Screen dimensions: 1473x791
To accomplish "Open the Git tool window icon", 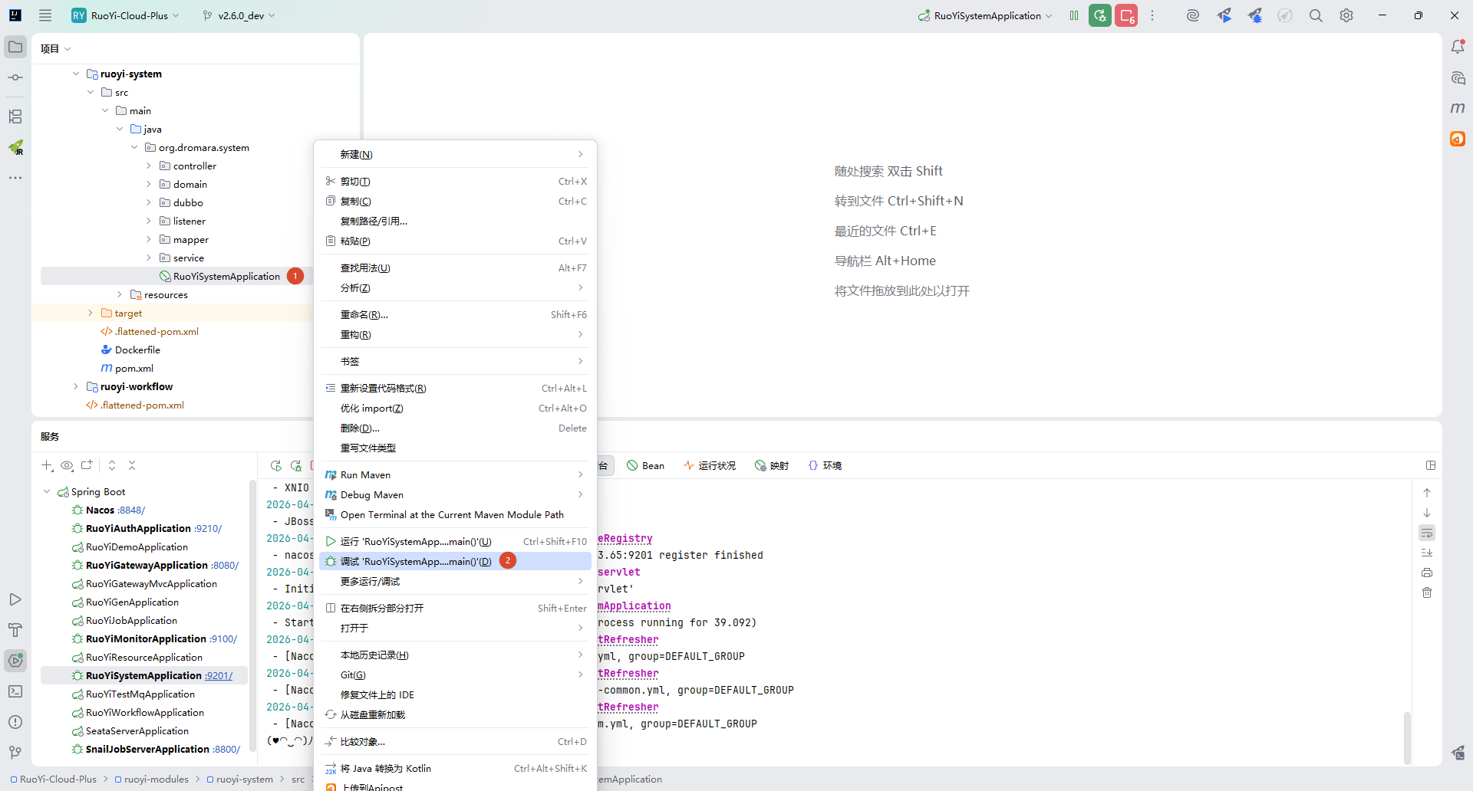I will pos(15,753).
